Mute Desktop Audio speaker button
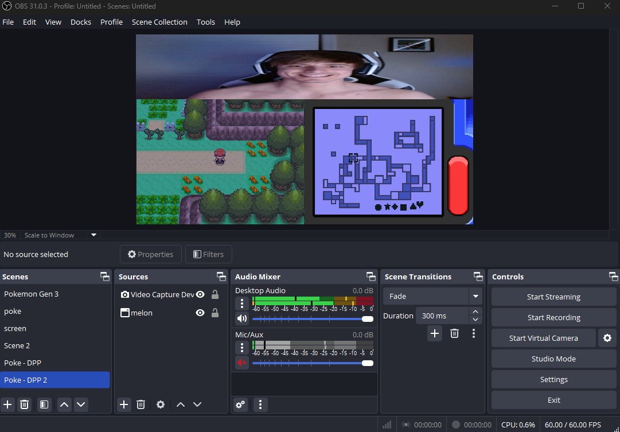The height and width of the screenshot is (432, 620). pos(242,318)
